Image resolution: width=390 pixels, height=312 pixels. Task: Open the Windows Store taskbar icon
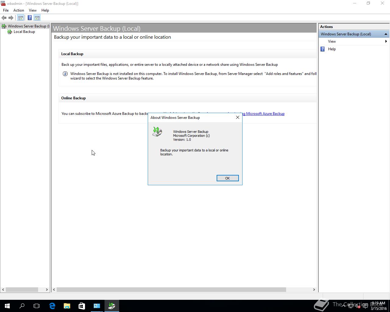click(x=82, y=306)
